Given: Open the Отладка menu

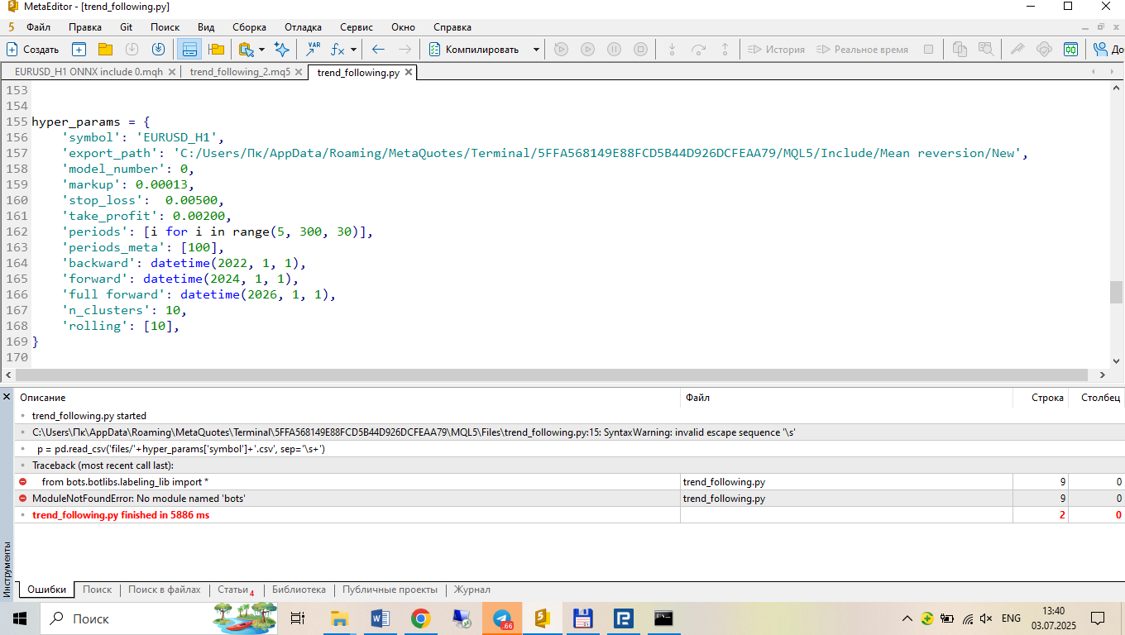Looking at the screenshot, I should [303, 27].
